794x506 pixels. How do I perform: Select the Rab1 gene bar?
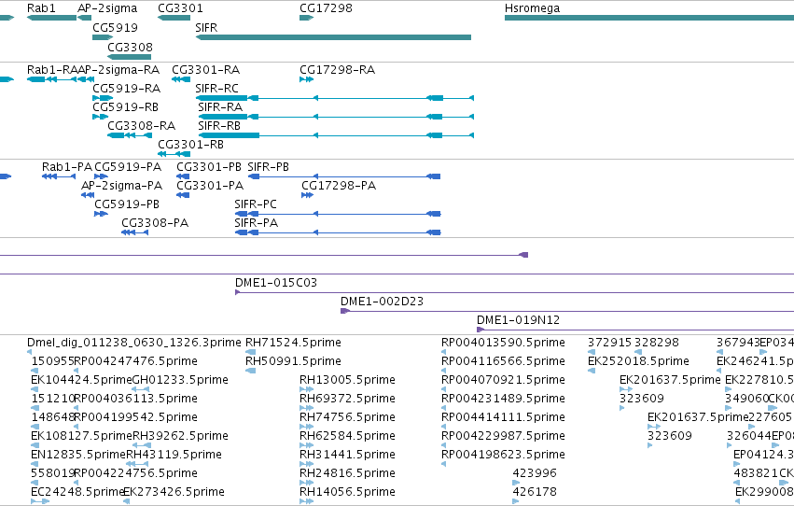[x=51, y=18]
